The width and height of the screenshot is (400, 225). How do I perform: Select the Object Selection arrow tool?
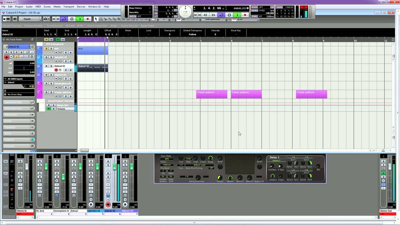coord(96,19)
